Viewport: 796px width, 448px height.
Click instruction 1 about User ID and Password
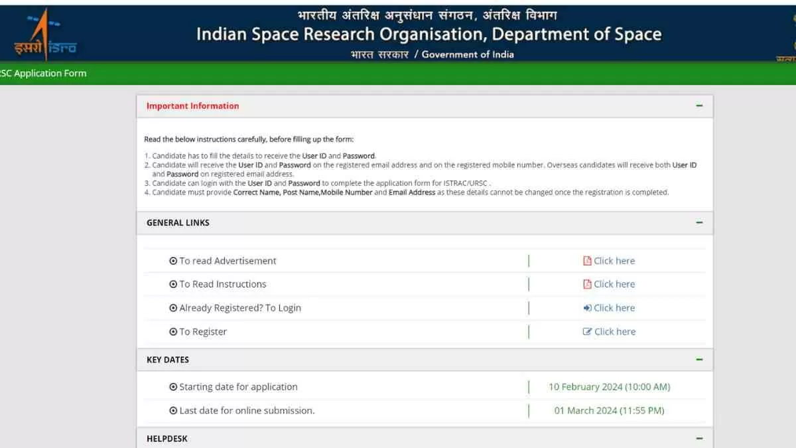pyautogui.click(x=264, y=156)
